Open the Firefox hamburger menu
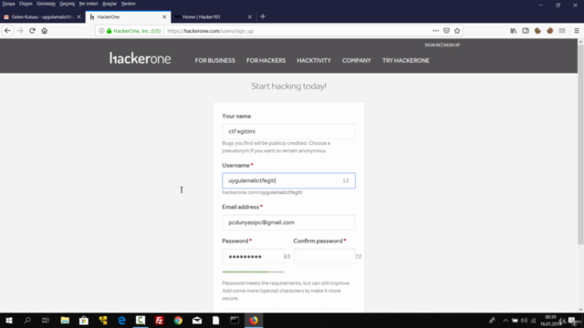This screenshot has width=584, height=328. tap(576, 31)
